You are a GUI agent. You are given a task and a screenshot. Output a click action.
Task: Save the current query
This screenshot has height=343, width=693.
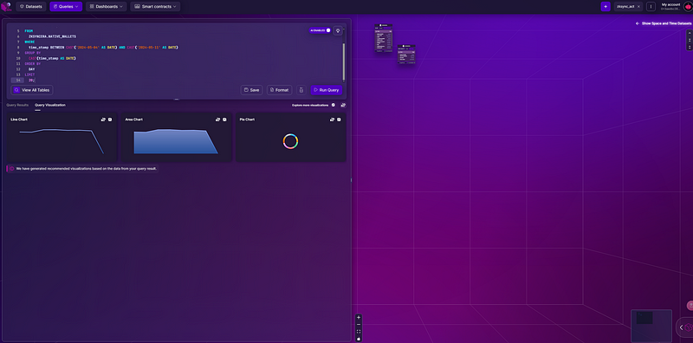pyautogui.click(x=251, y=90)
